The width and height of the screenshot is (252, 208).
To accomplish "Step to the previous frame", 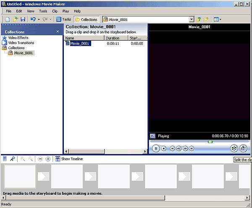I will click(179, 148).
